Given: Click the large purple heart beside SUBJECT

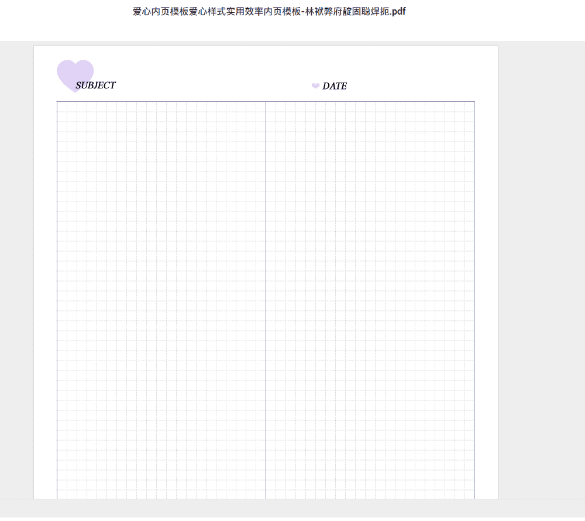Looking at the screenshot, I should coord(75,76).
